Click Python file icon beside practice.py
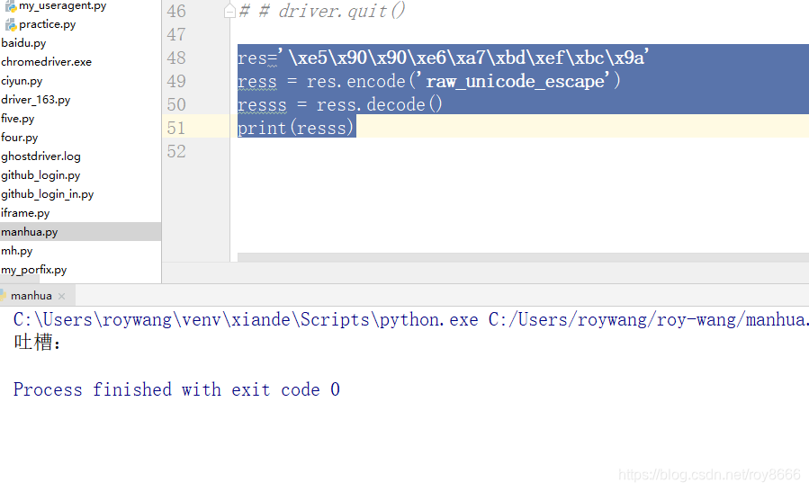The width and height of the screenshot is (809, 491). (11, 24)
